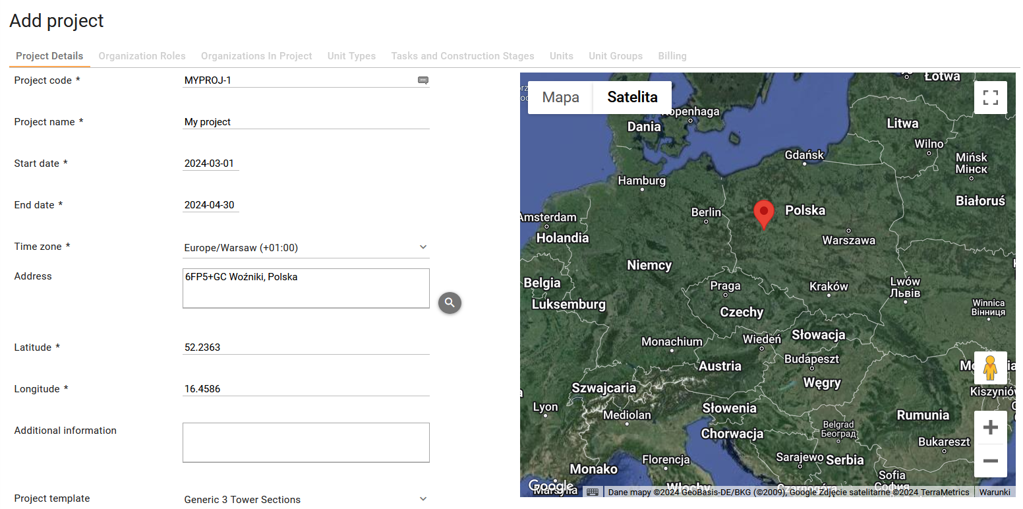
Task: Click the Additional information text area
Action: (305, 442)
